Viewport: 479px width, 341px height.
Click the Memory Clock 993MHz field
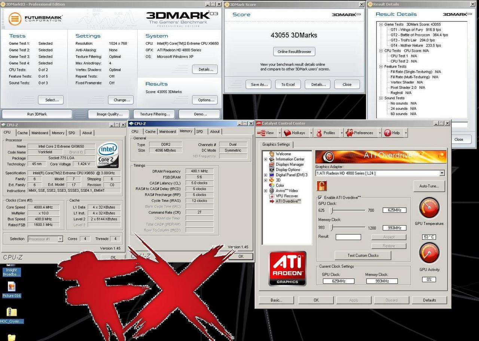394,228
